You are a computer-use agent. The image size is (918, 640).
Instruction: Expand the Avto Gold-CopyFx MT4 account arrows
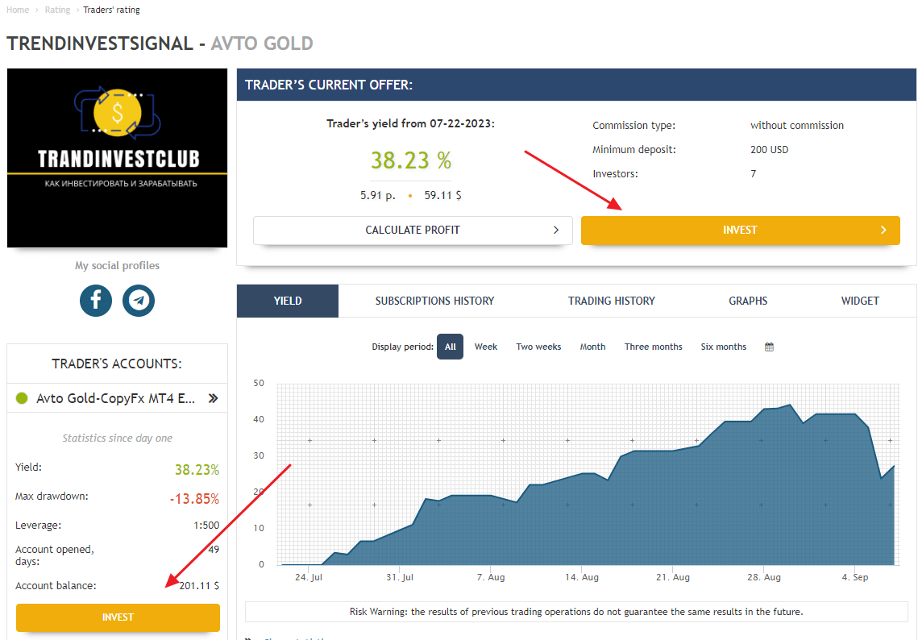click(213, 398)
